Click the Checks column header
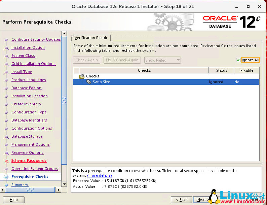The image size is (267, 205). pyautogui.click(x=144, y=70)
